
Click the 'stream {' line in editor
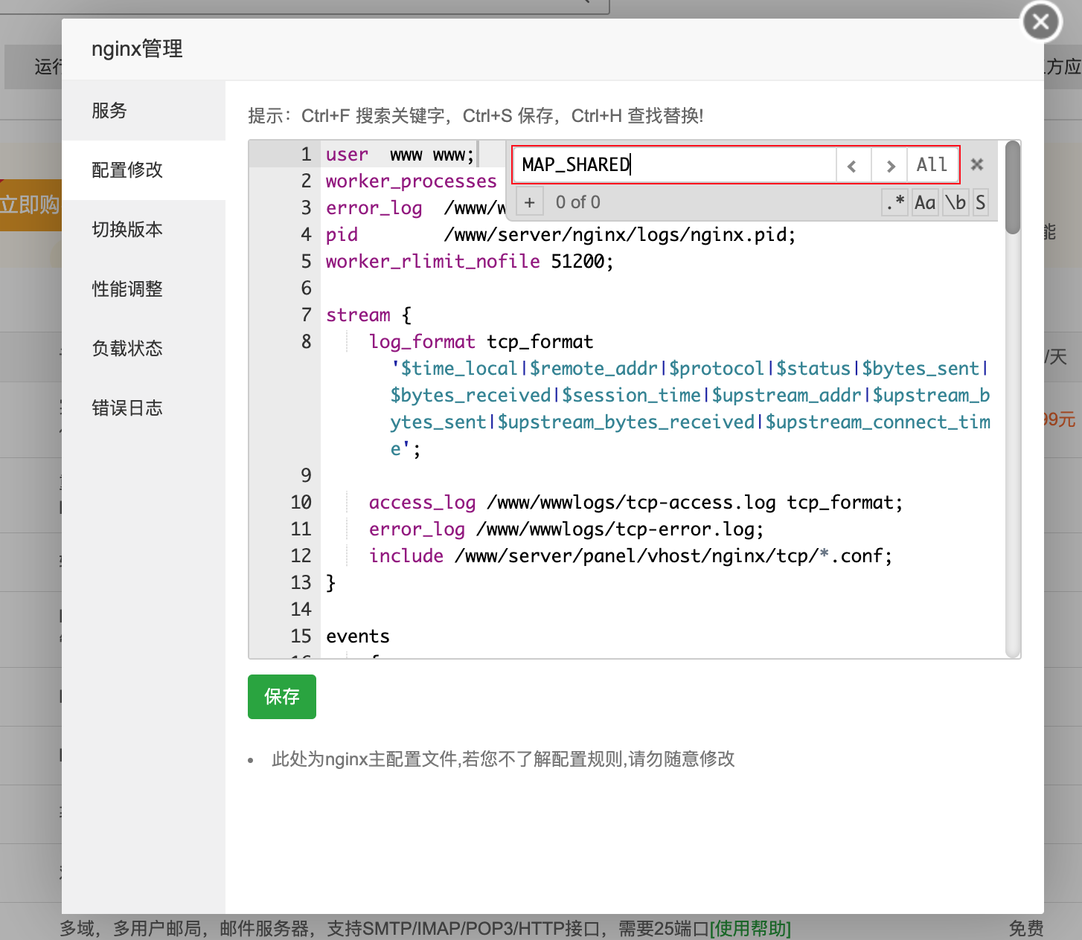[368, 315]
